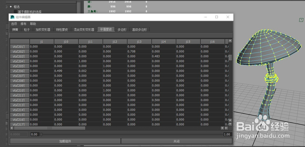Click the viewport corner icon at top right
Viewport: 305px width, 147px height.
(x=301, y=20)
